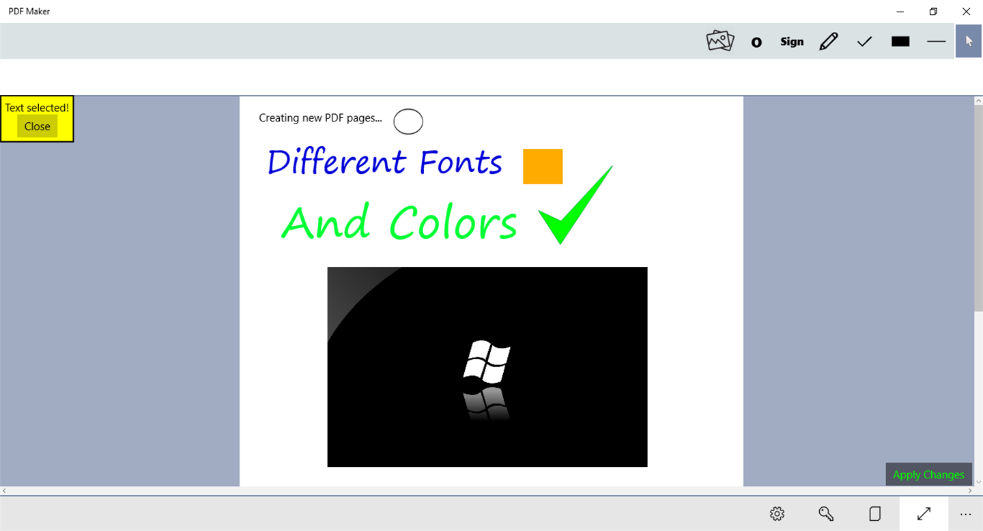Restore down the PDF Maker window
983x531 pixels.
[x=933, y=12]
